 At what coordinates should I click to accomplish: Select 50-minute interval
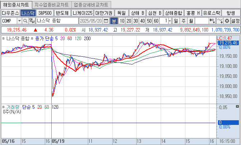(x=149, y=21)
